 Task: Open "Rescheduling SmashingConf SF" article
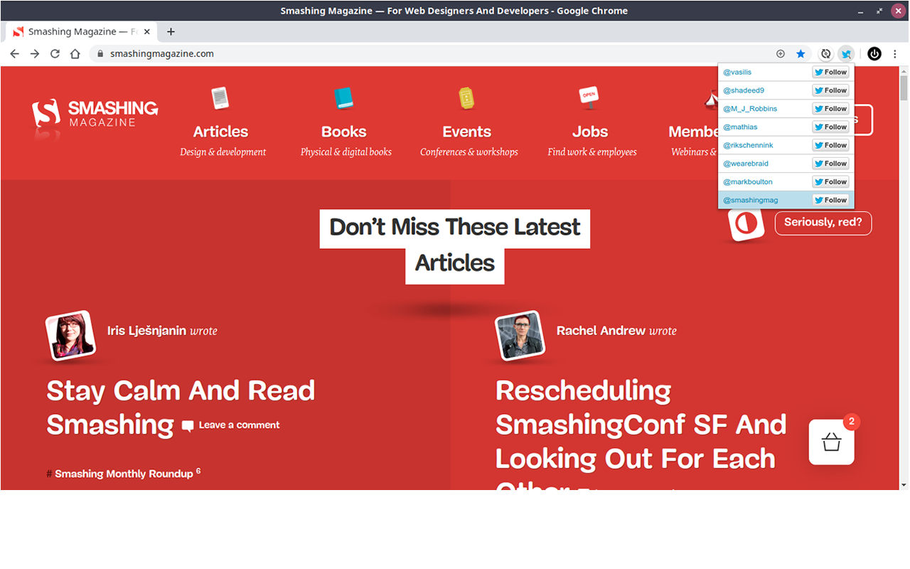pos(641,441)
